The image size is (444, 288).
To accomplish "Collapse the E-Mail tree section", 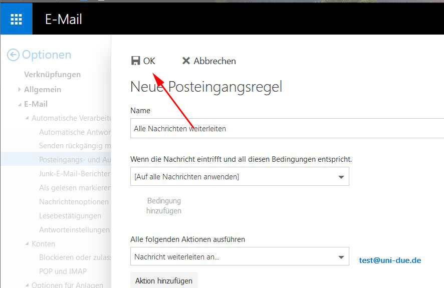I will [x=20, y=104].
